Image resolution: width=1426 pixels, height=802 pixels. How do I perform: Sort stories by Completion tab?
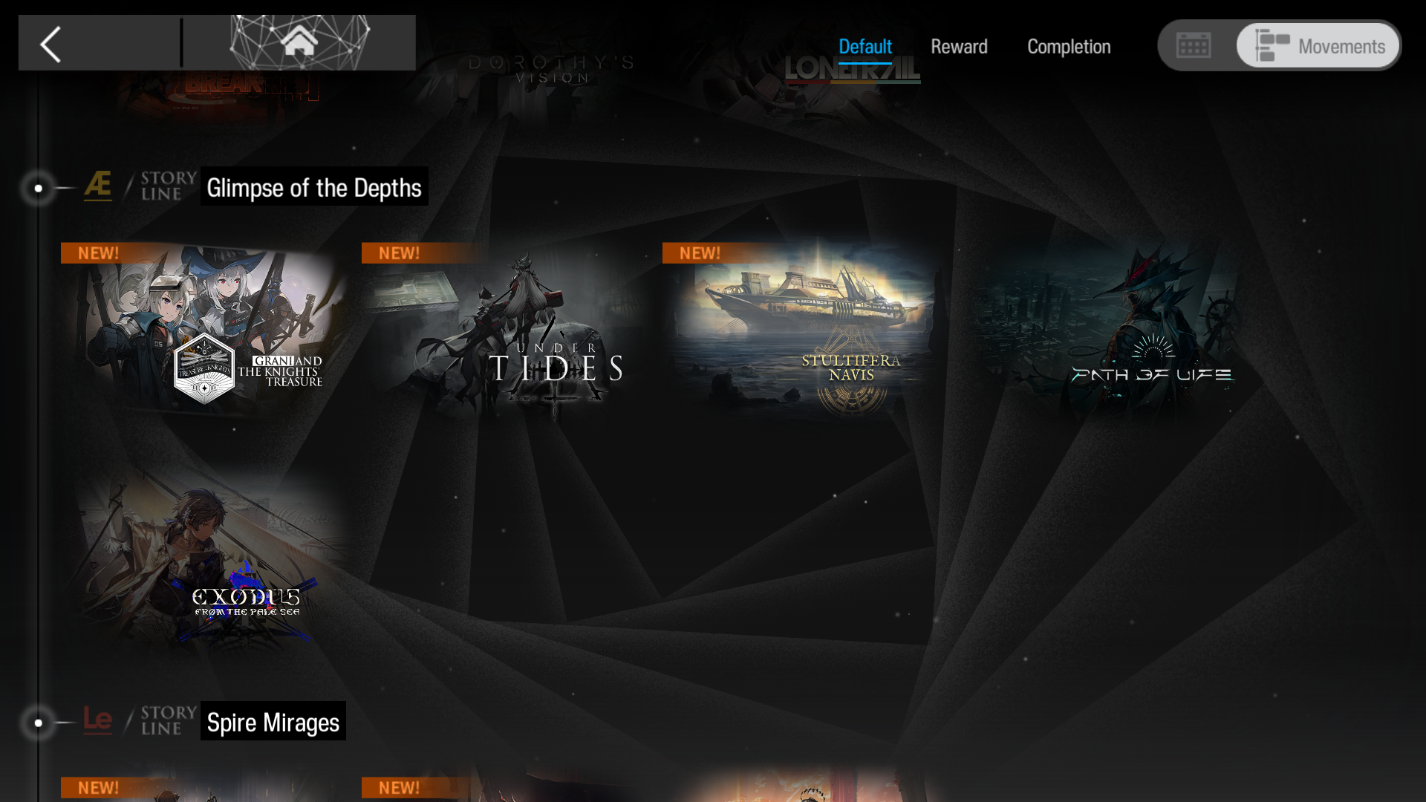pyautogui.click(x=1069, y=47)
